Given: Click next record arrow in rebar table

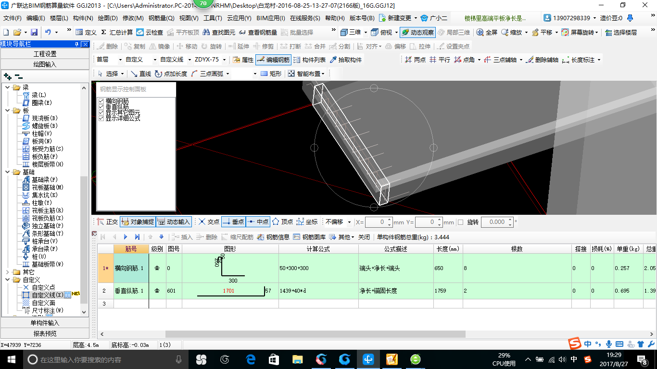Looking at the screenshot, I should coord(126,237).
